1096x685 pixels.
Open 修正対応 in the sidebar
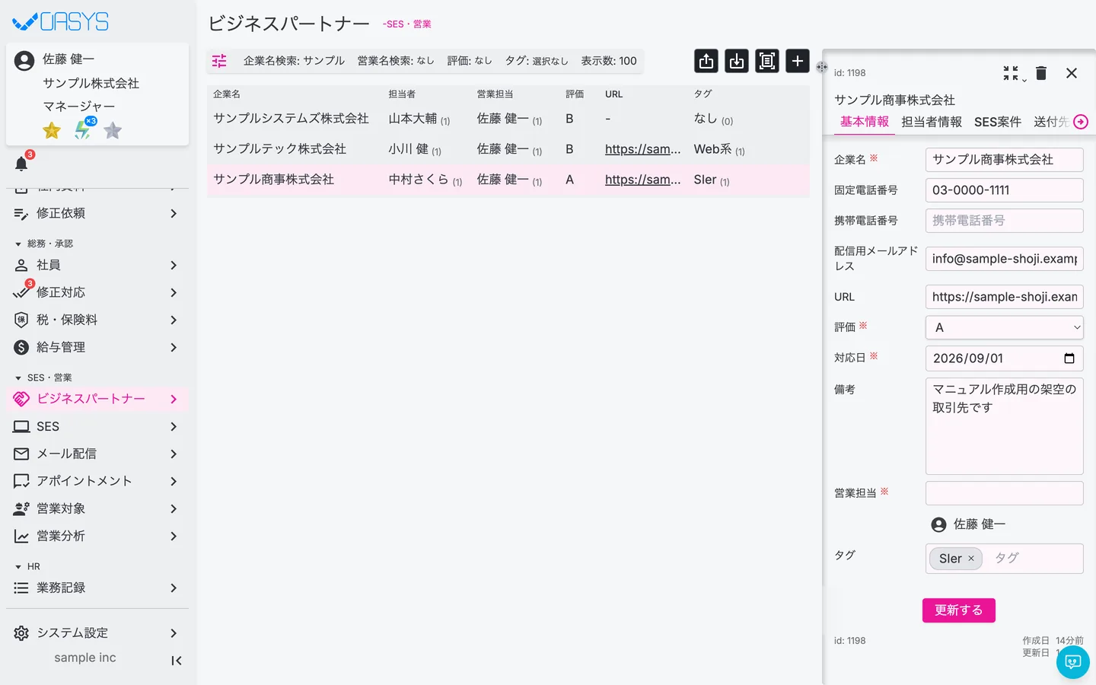click(97, 292)
